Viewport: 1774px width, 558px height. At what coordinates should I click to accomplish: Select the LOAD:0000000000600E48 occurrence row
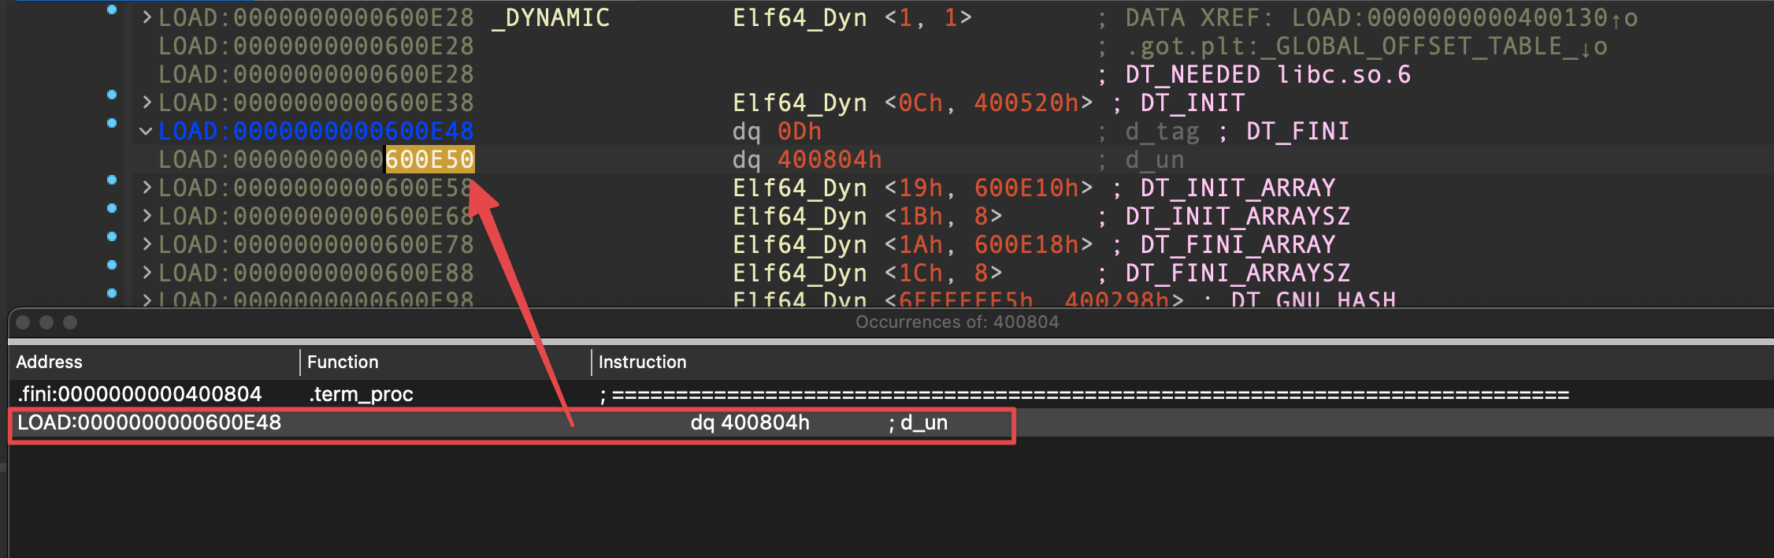[891, 422]
